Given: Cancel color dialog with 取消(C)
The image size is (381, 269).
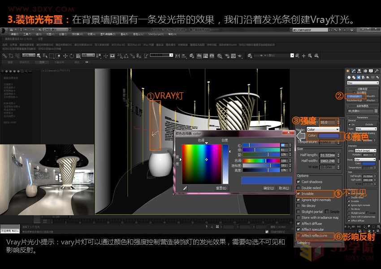Looking at the screenshot, I should [284, 188].
